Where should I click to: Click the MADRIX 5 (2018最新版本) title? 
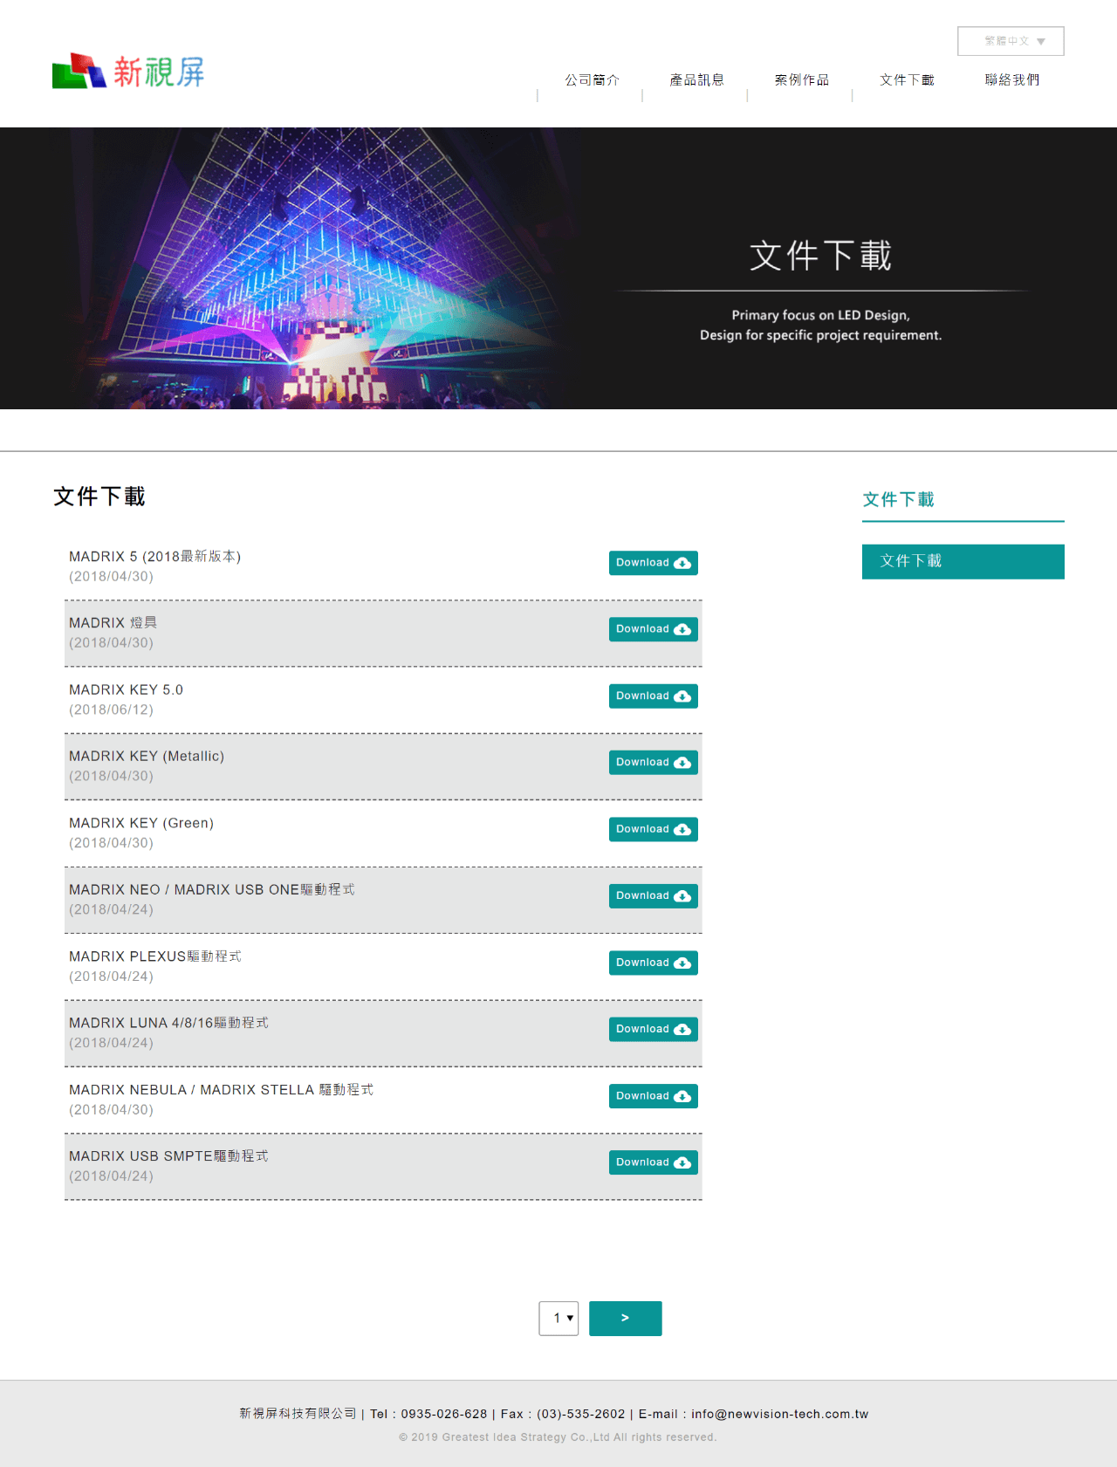(x=154, y=557)
